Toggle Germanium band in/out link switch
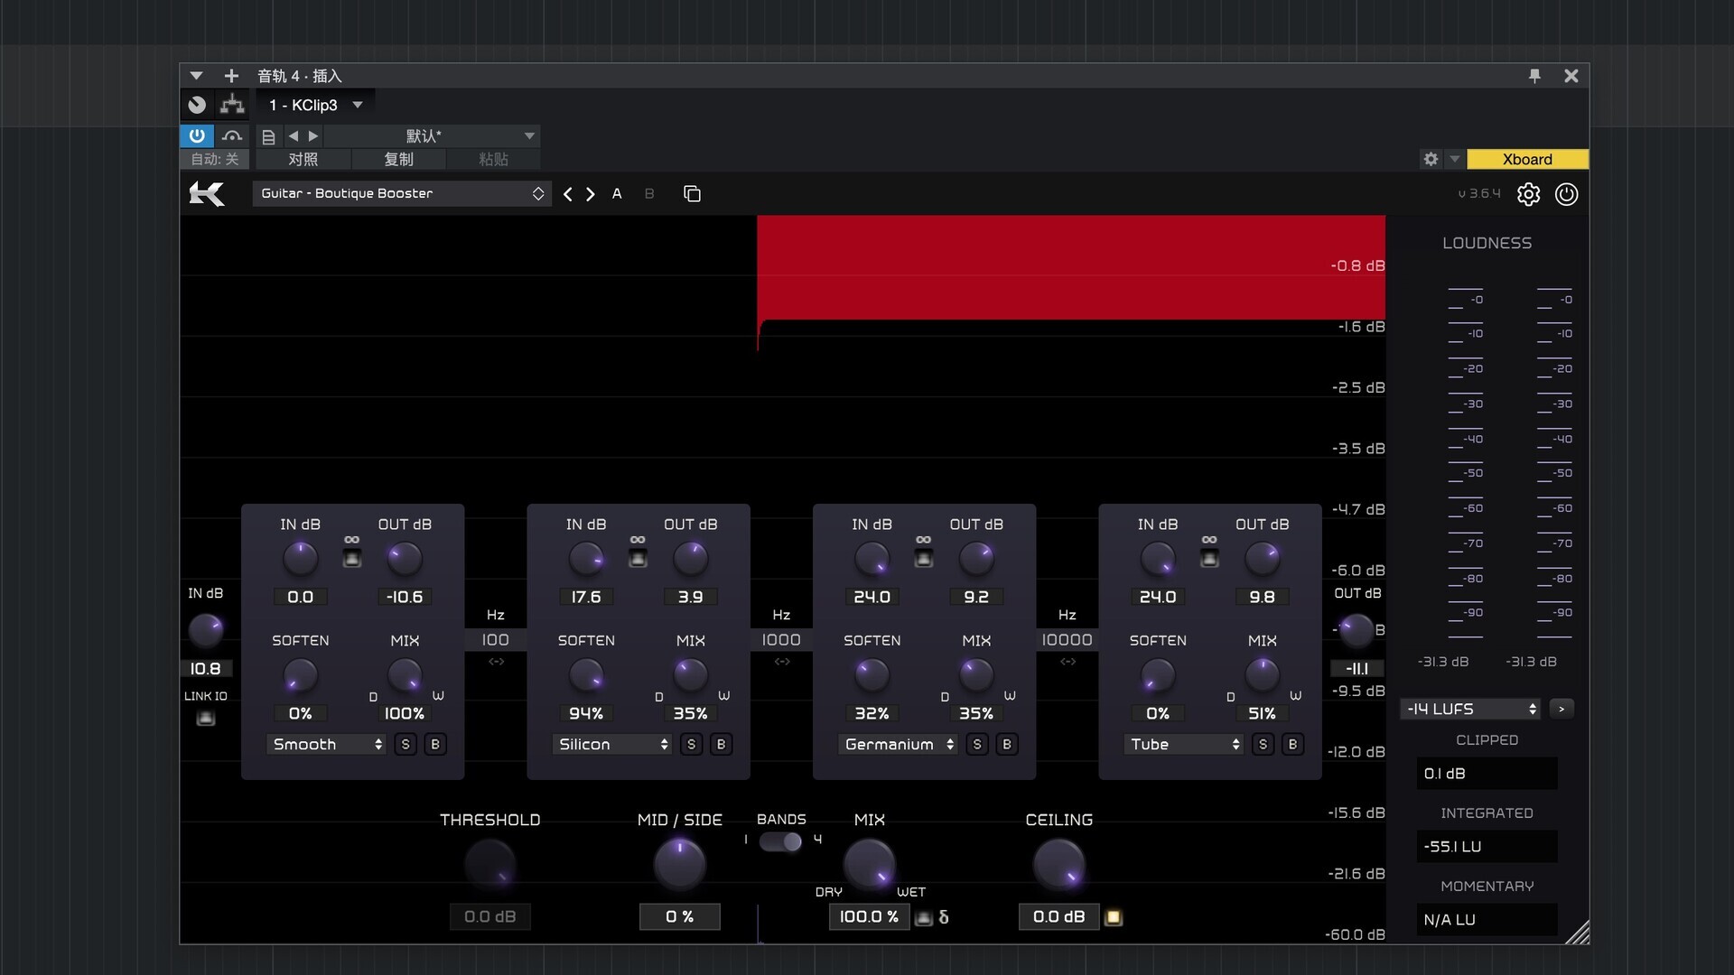 923,558
